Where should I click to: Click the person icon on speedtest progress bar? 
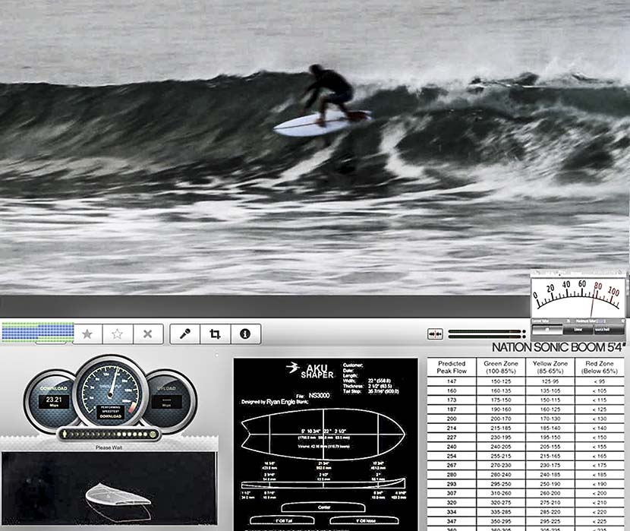tap(64, 434)
